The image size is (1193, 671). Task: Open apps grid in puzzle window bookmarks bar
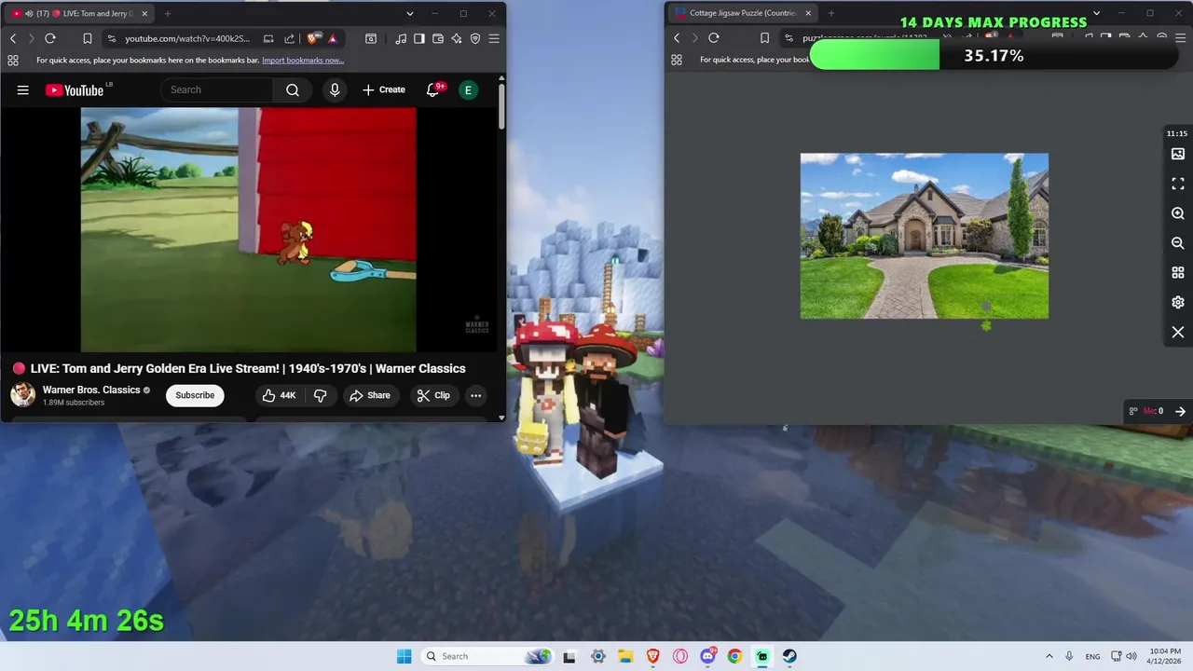tap(677, 60)
